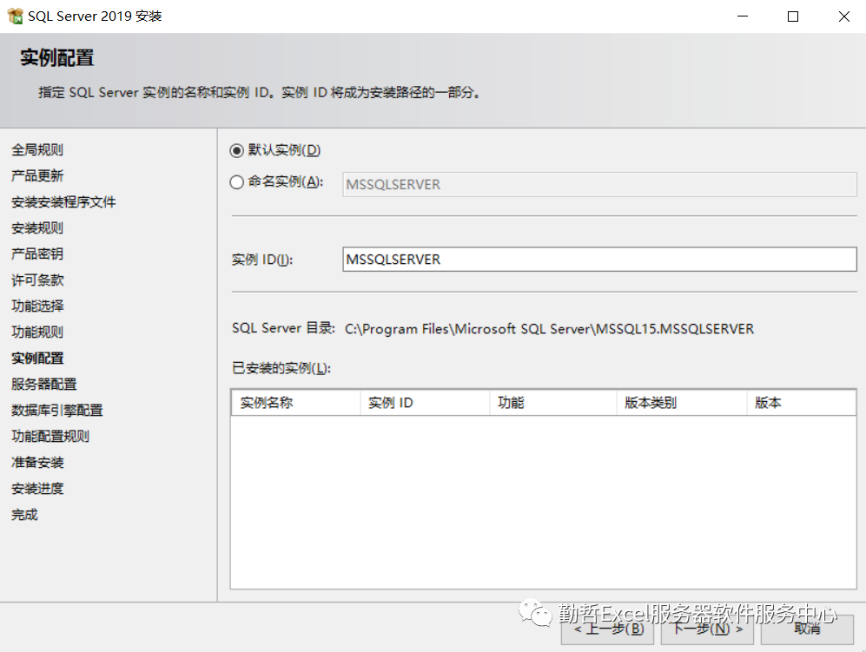866x652 pixels.
Task: Open the 功能选择 step in sidebar
Action: coord(37,306)
